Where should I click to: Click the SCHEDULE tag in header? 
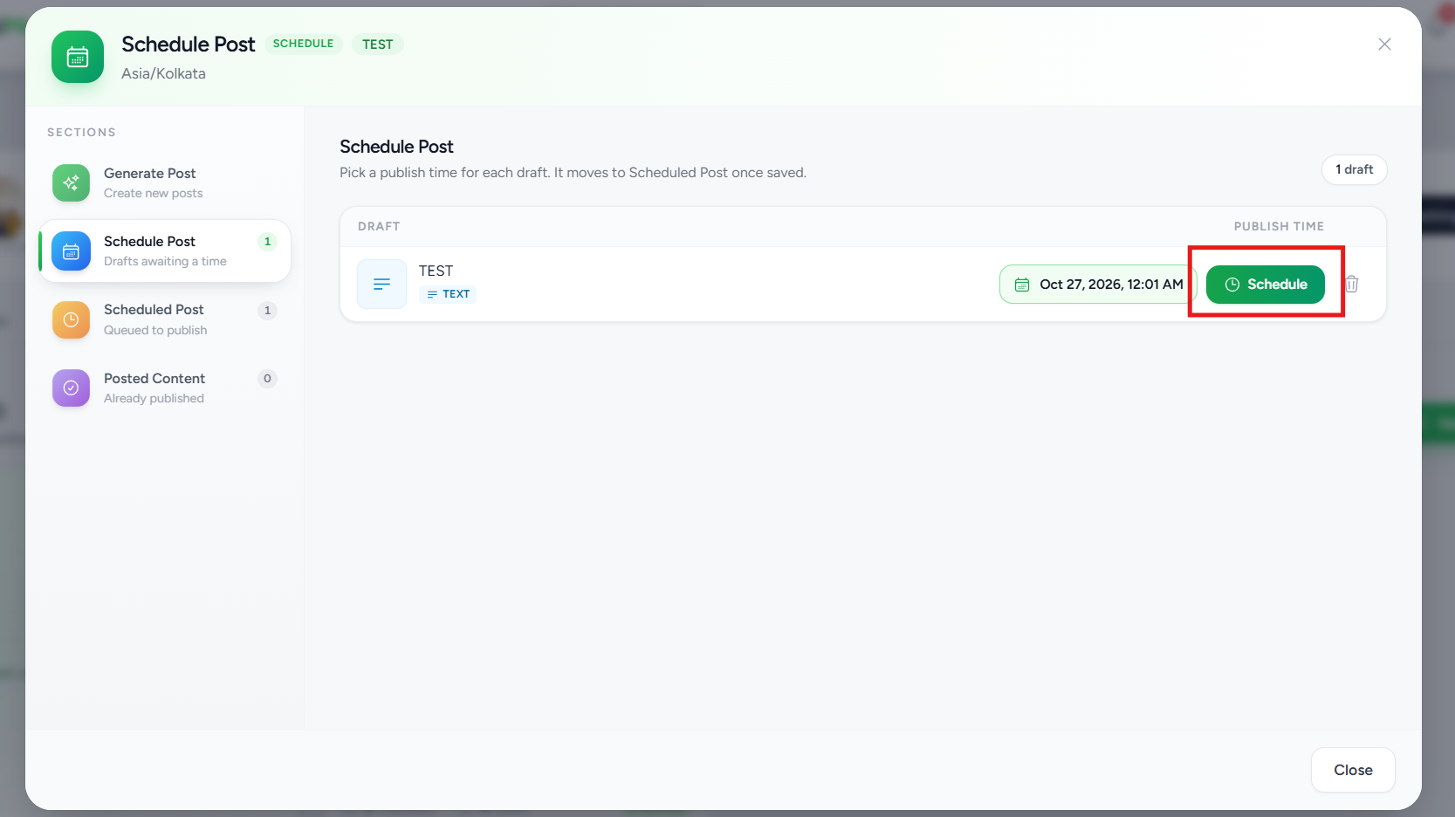point(303,44)
